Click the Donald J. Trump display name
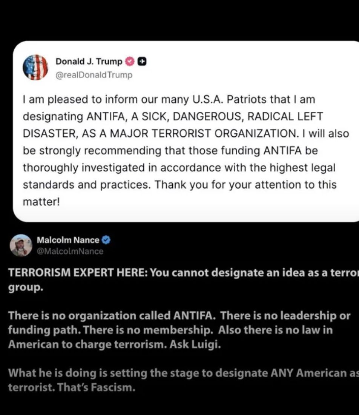The width and height of the screenshot is (359, 415). pyautogui.click(x=89, y=61)
